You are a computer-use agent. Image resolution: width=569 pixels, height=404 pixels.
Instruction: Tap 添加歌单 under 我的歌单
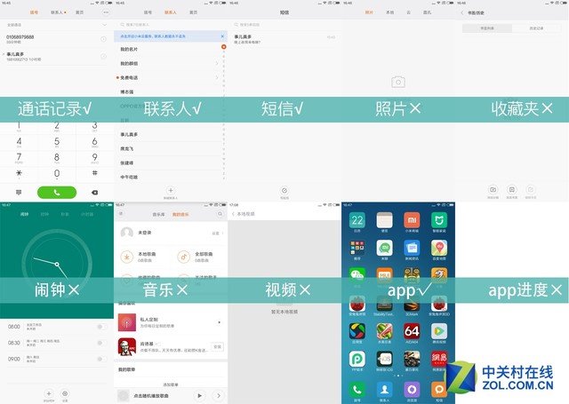pos(171,384)
